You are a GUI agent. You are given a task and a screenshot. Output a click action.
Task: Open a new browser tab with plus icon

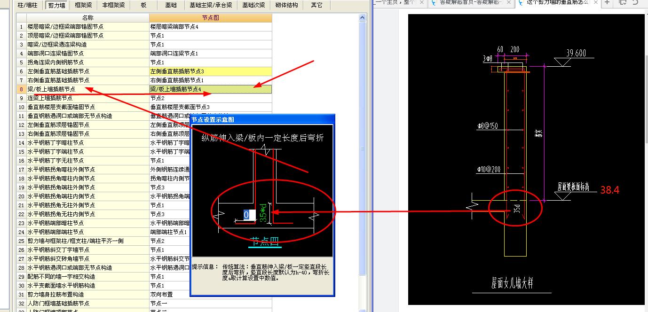point(608,2)
